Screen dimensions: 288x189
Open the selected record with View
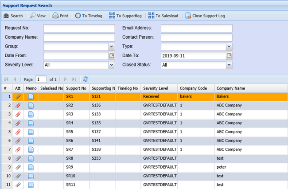tap(38, 16)
